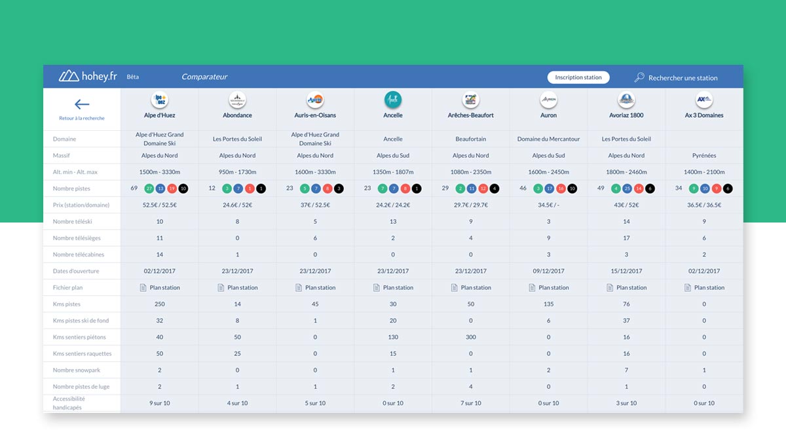786x445 pixels.
Task: Click the black 10 piste badge for Auron
Action: 572,188
